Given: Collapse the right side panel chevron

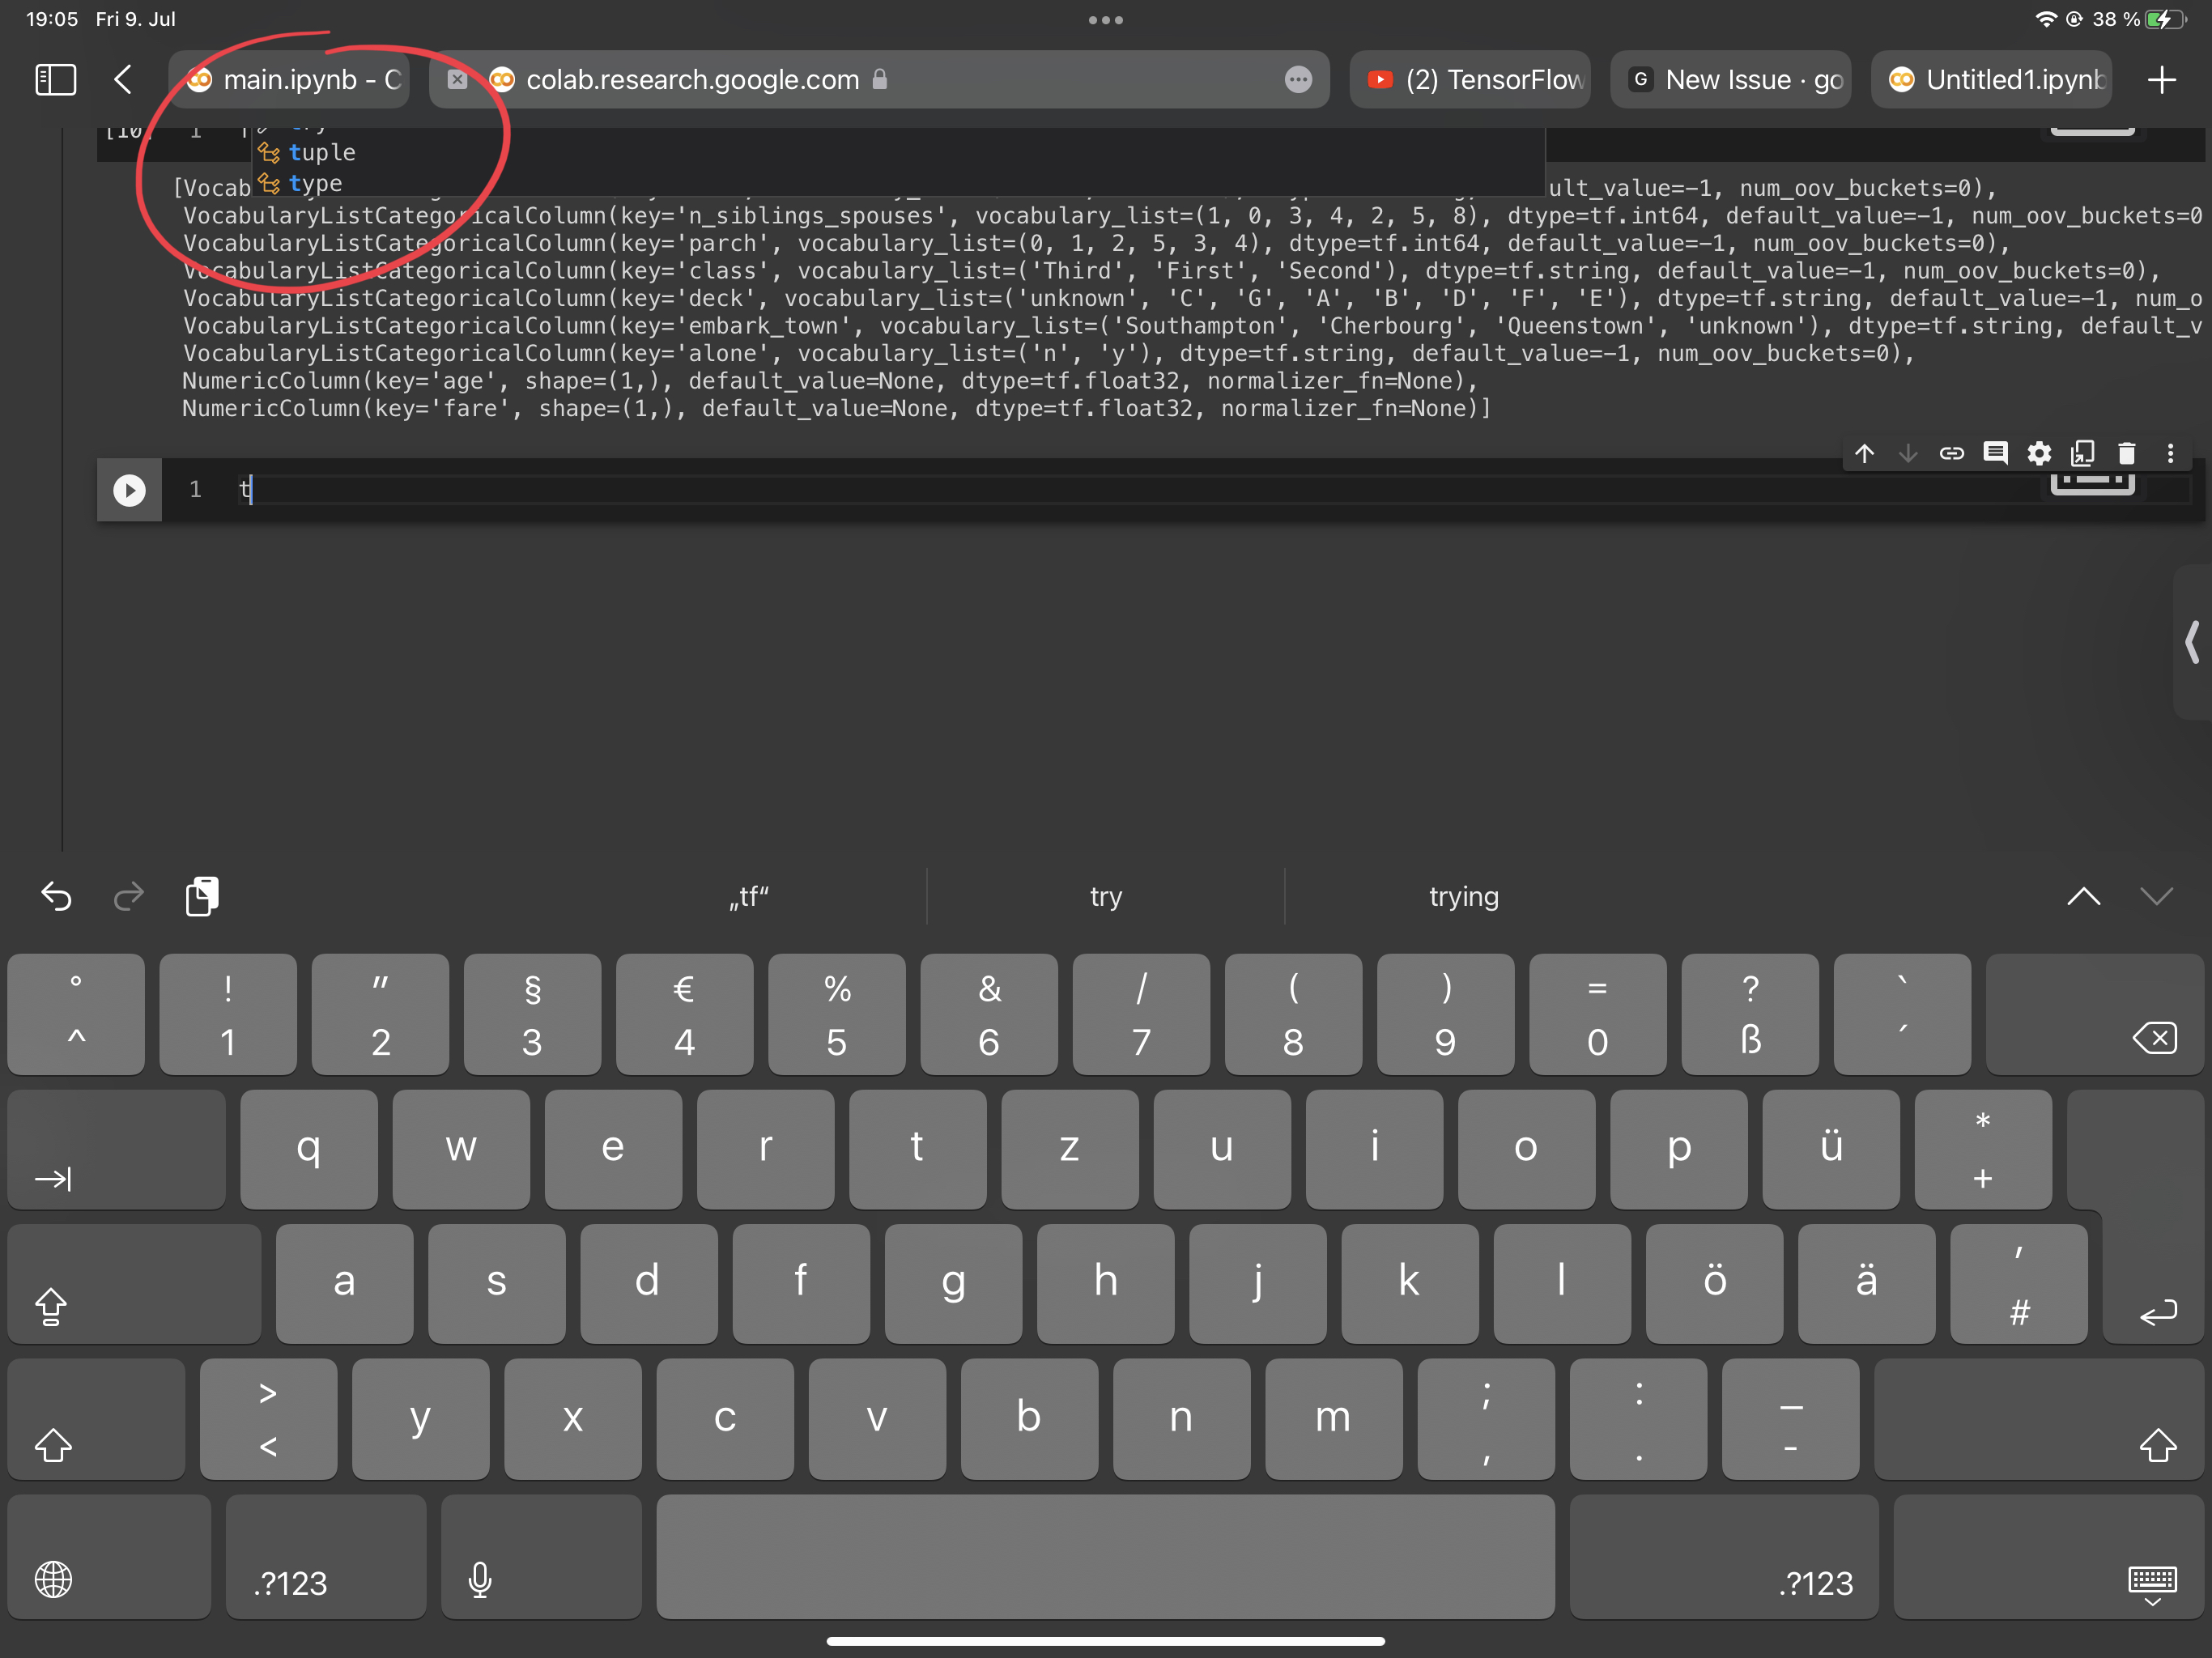Looking at the screenshot, I should click(x=2192, y=643).
